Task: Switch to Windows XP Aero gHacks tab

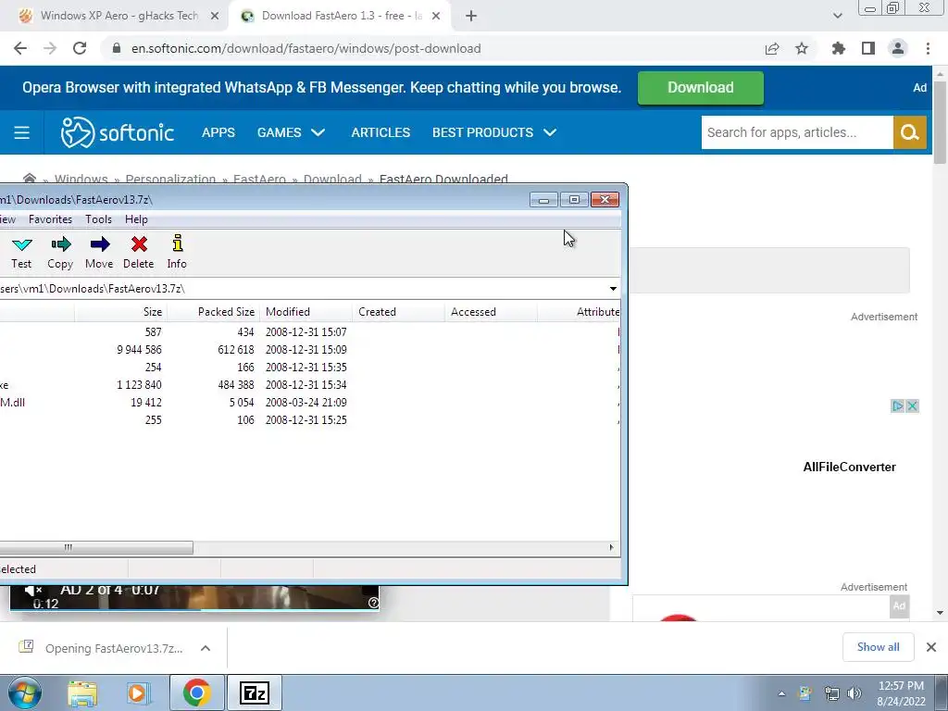Action: coord(119,16)
